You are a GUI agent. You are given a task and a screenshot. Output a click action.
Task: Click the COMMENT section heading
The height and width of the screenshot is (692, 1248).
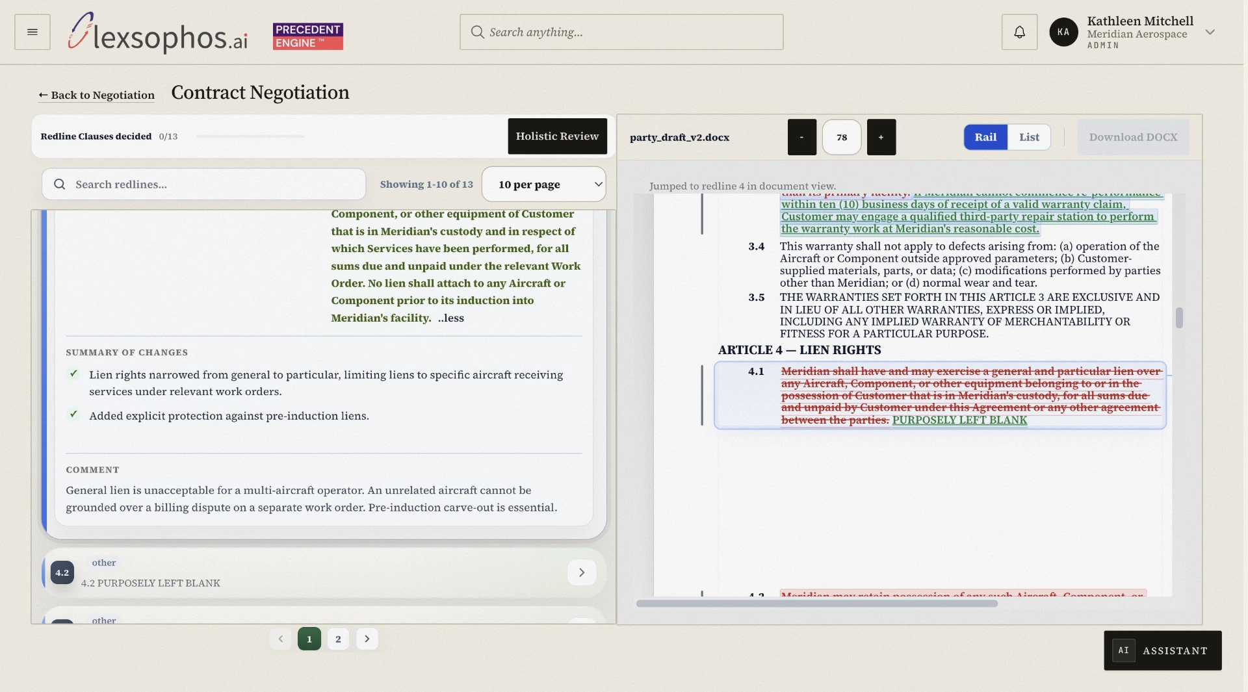tap(92, 470)
